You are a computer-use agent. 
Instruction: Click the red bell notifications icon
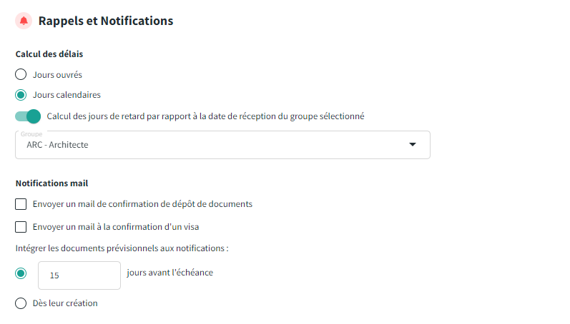24,21
